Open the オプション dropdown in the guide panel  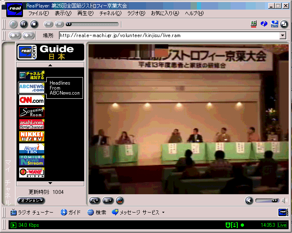(30, 200)
